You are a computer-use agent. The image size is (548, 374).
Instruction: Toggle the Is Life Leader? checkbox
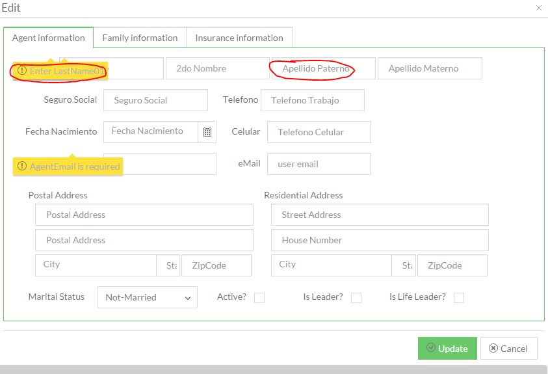[459, 298]
